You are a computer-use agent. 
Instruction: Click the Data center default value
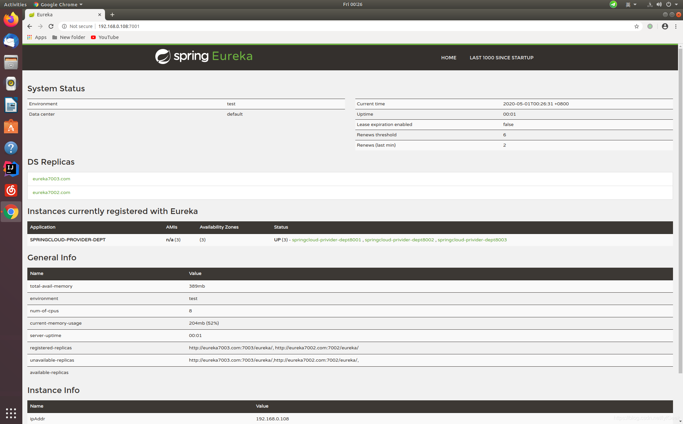pos(235,114)
